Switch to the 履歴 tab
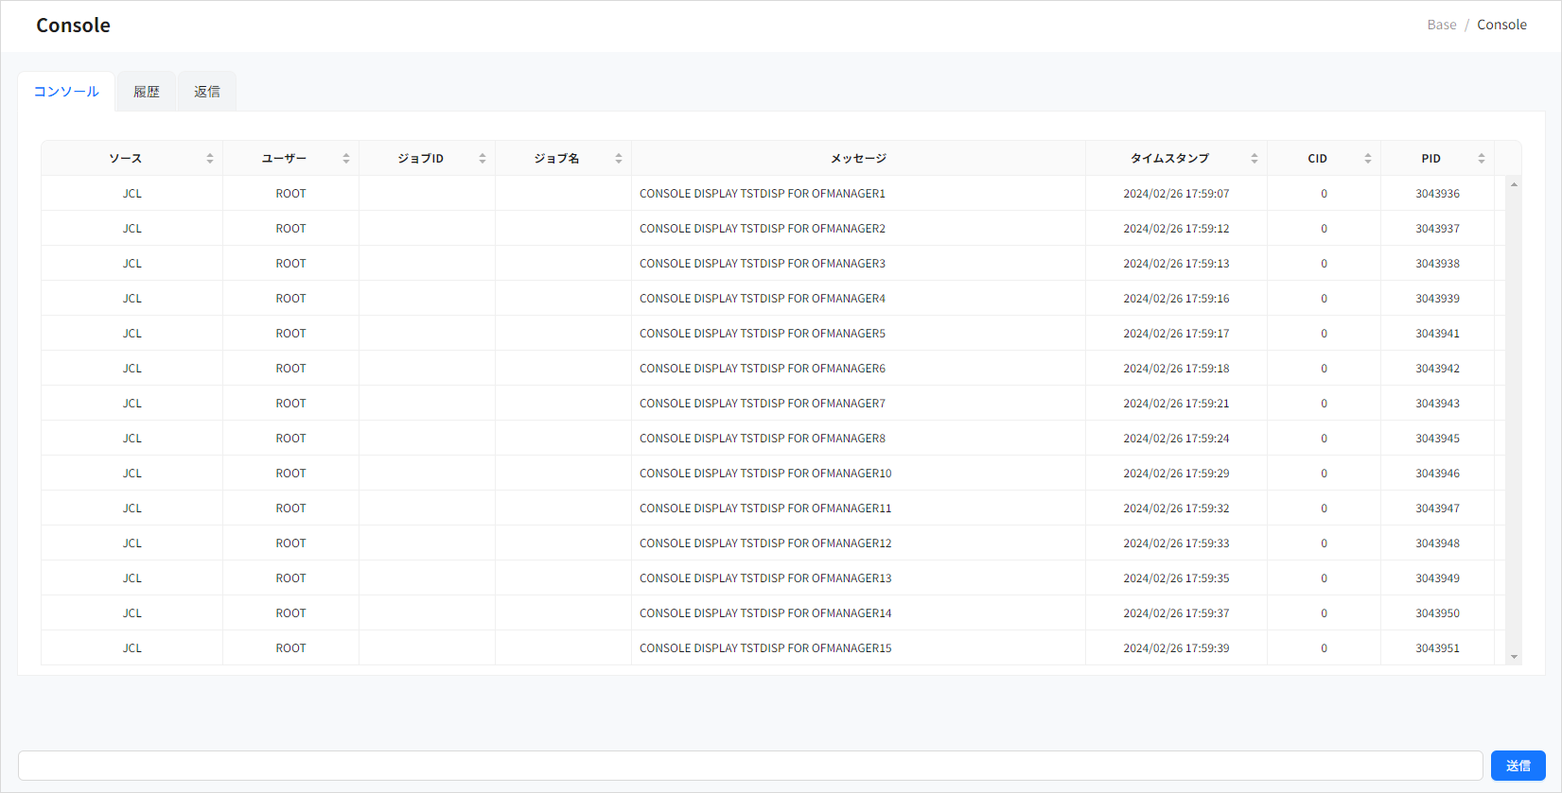Screen dimensions: 1562x793 pyautogui.click(x=147, y=92)
